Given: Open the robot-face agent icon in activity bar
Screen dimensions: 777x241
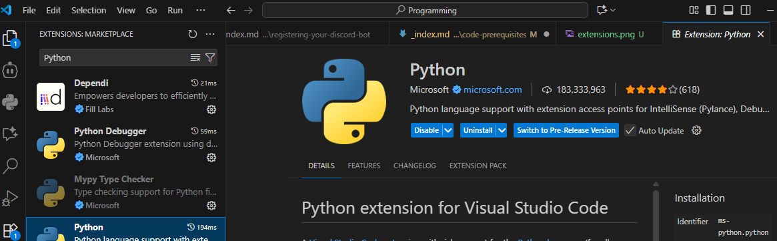Looking at the screenshot, I should pyautogui.click(x=11, y=71).
